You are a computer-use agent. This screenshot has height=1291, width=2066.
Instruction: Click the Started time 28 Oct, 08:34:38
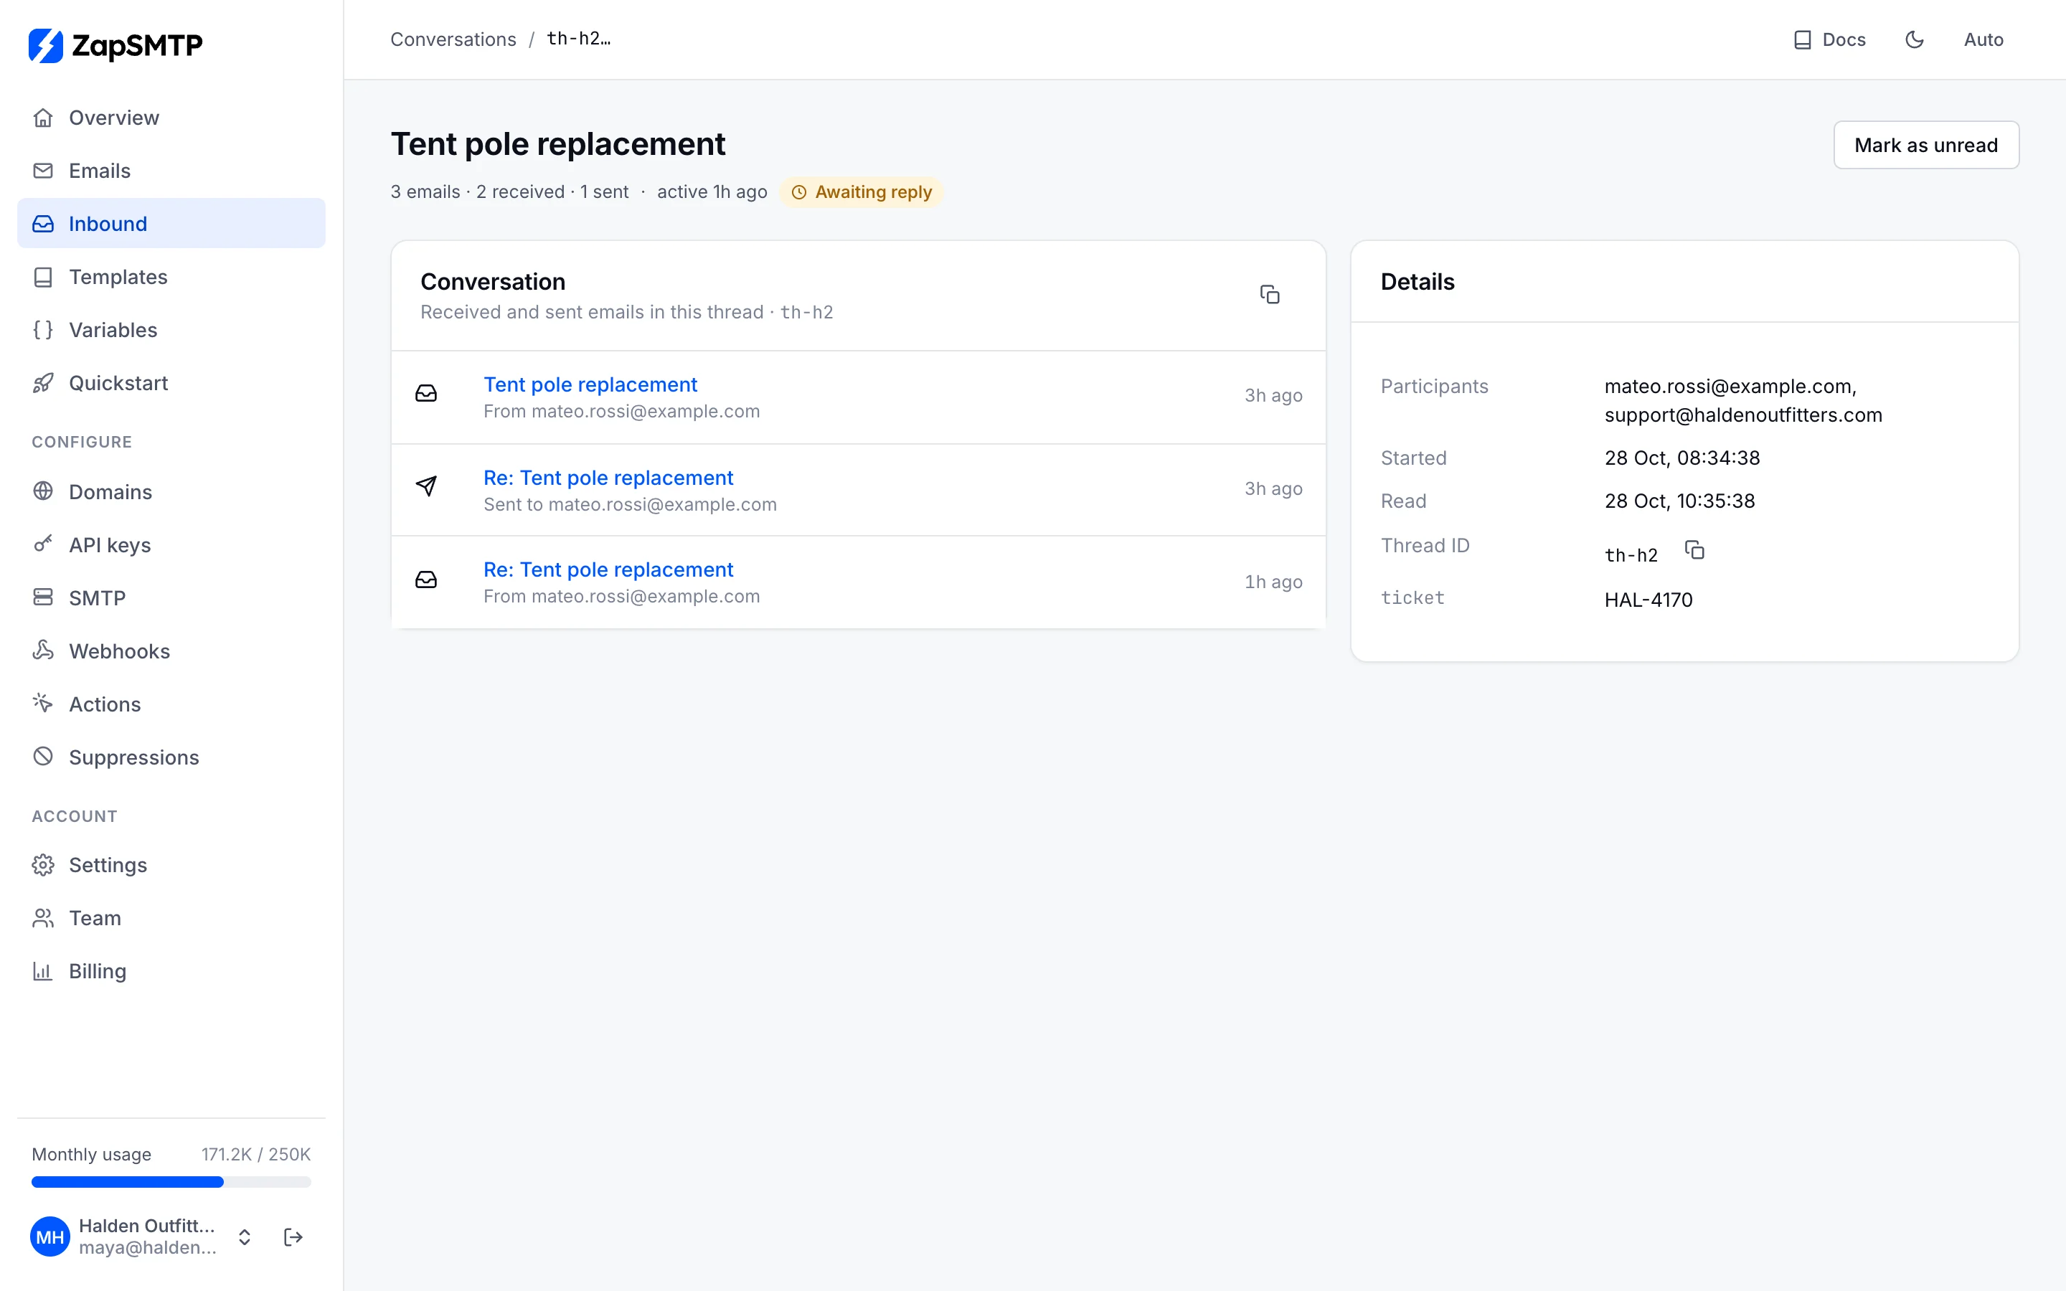1681,458
